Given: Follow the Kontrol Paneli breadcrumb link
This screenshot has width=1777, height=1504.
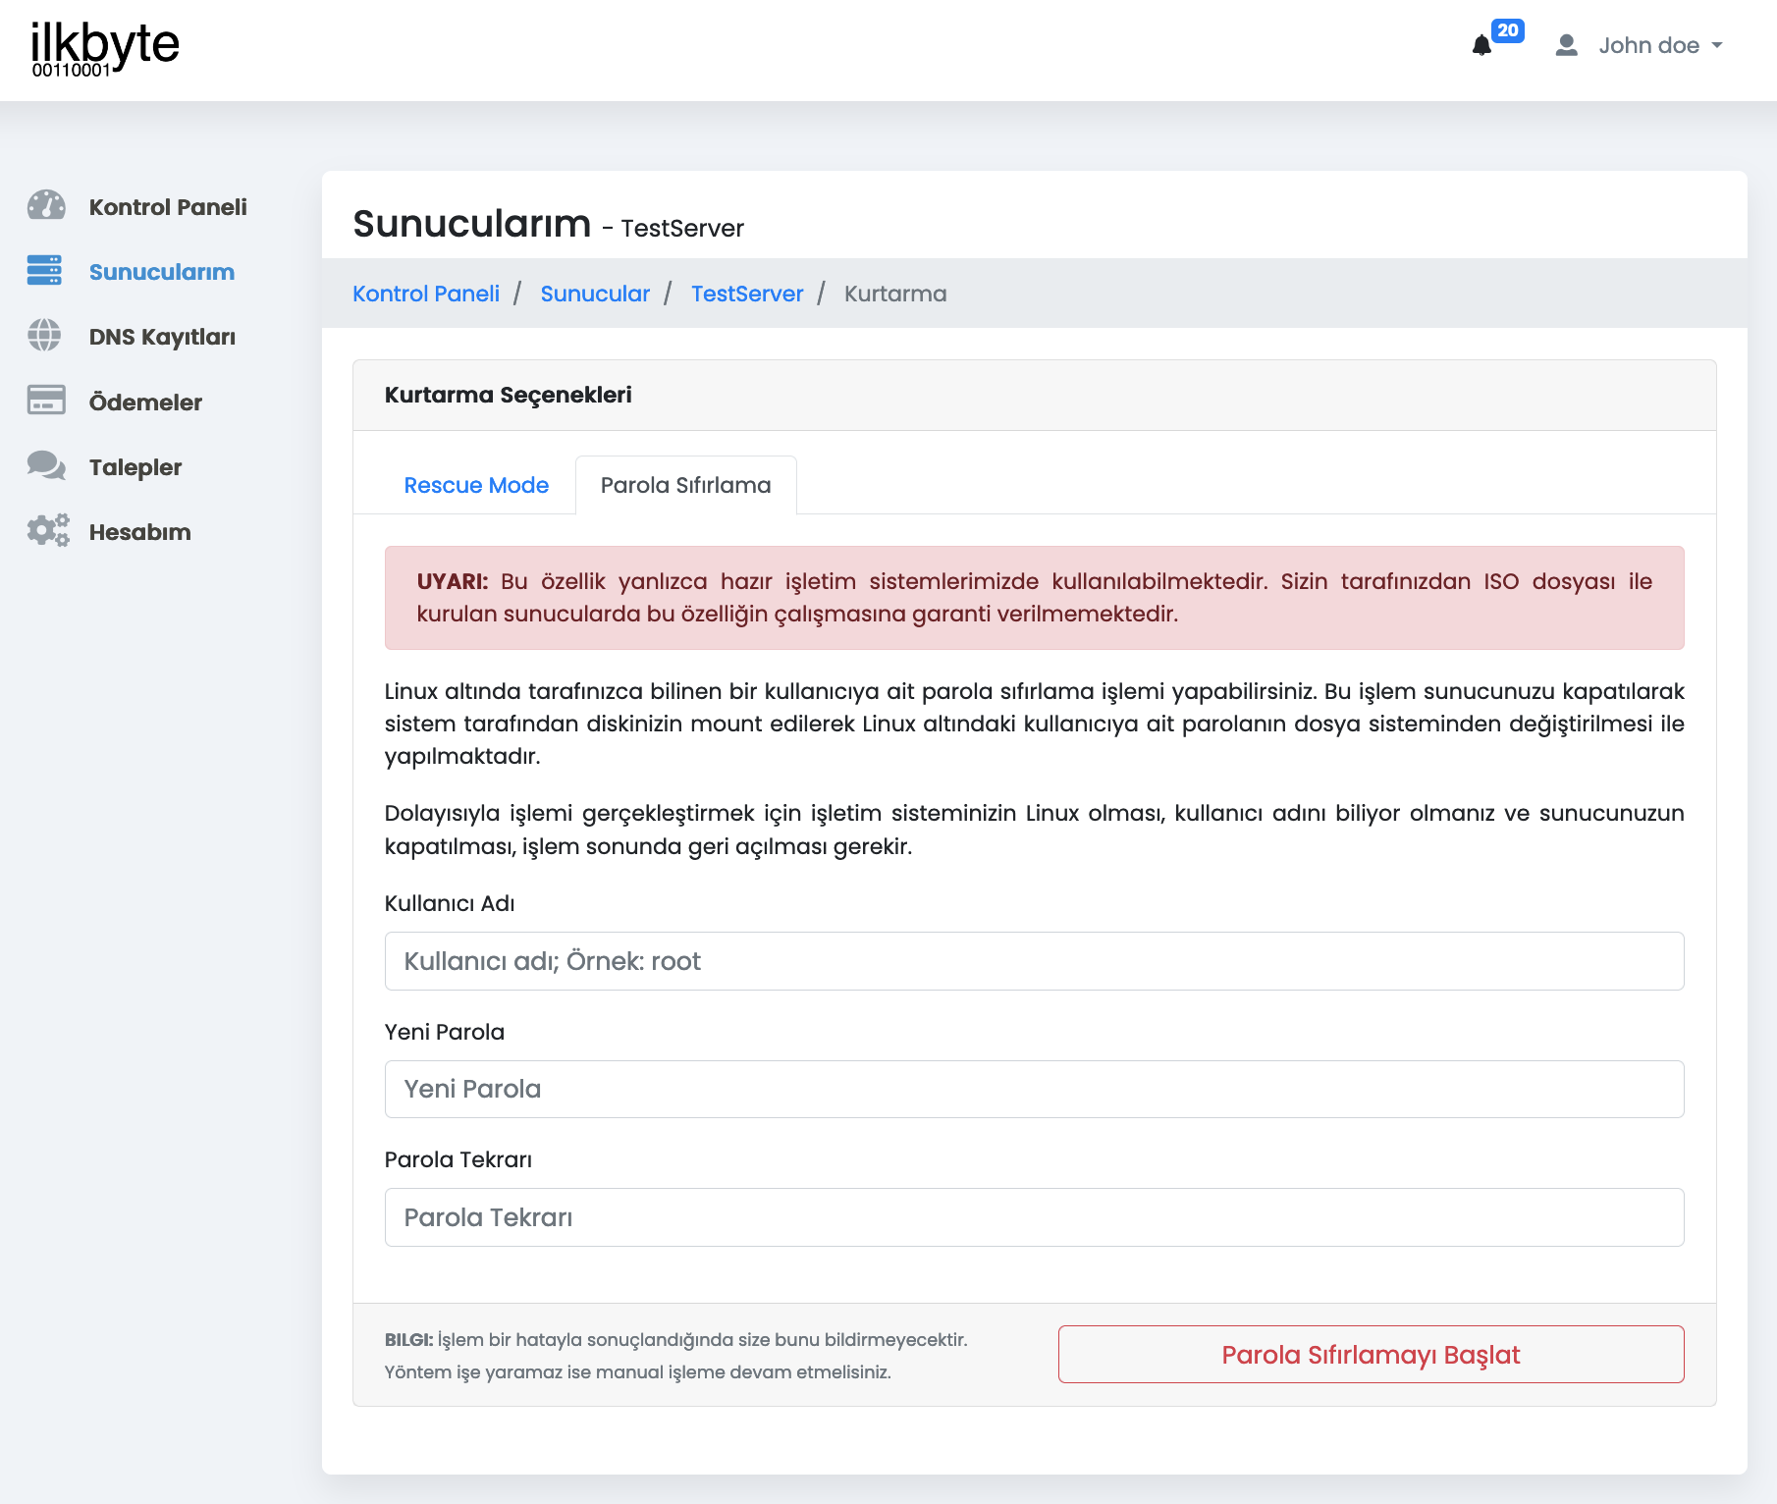Looking at the screenshot, I should tap(426, 294).
